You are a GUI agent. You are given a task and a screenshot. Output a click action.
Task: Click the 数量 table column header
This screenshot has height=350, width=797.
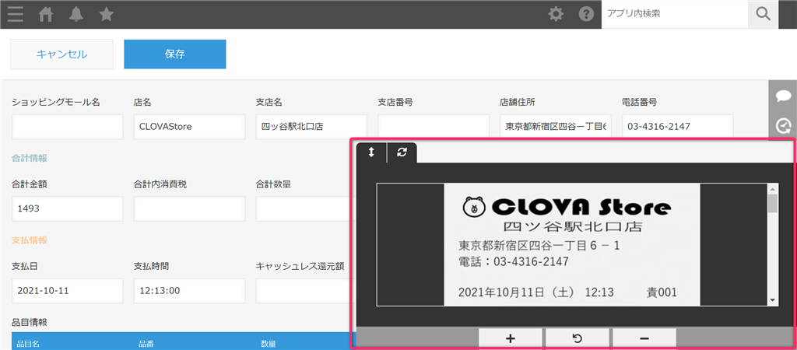point(269,344)
